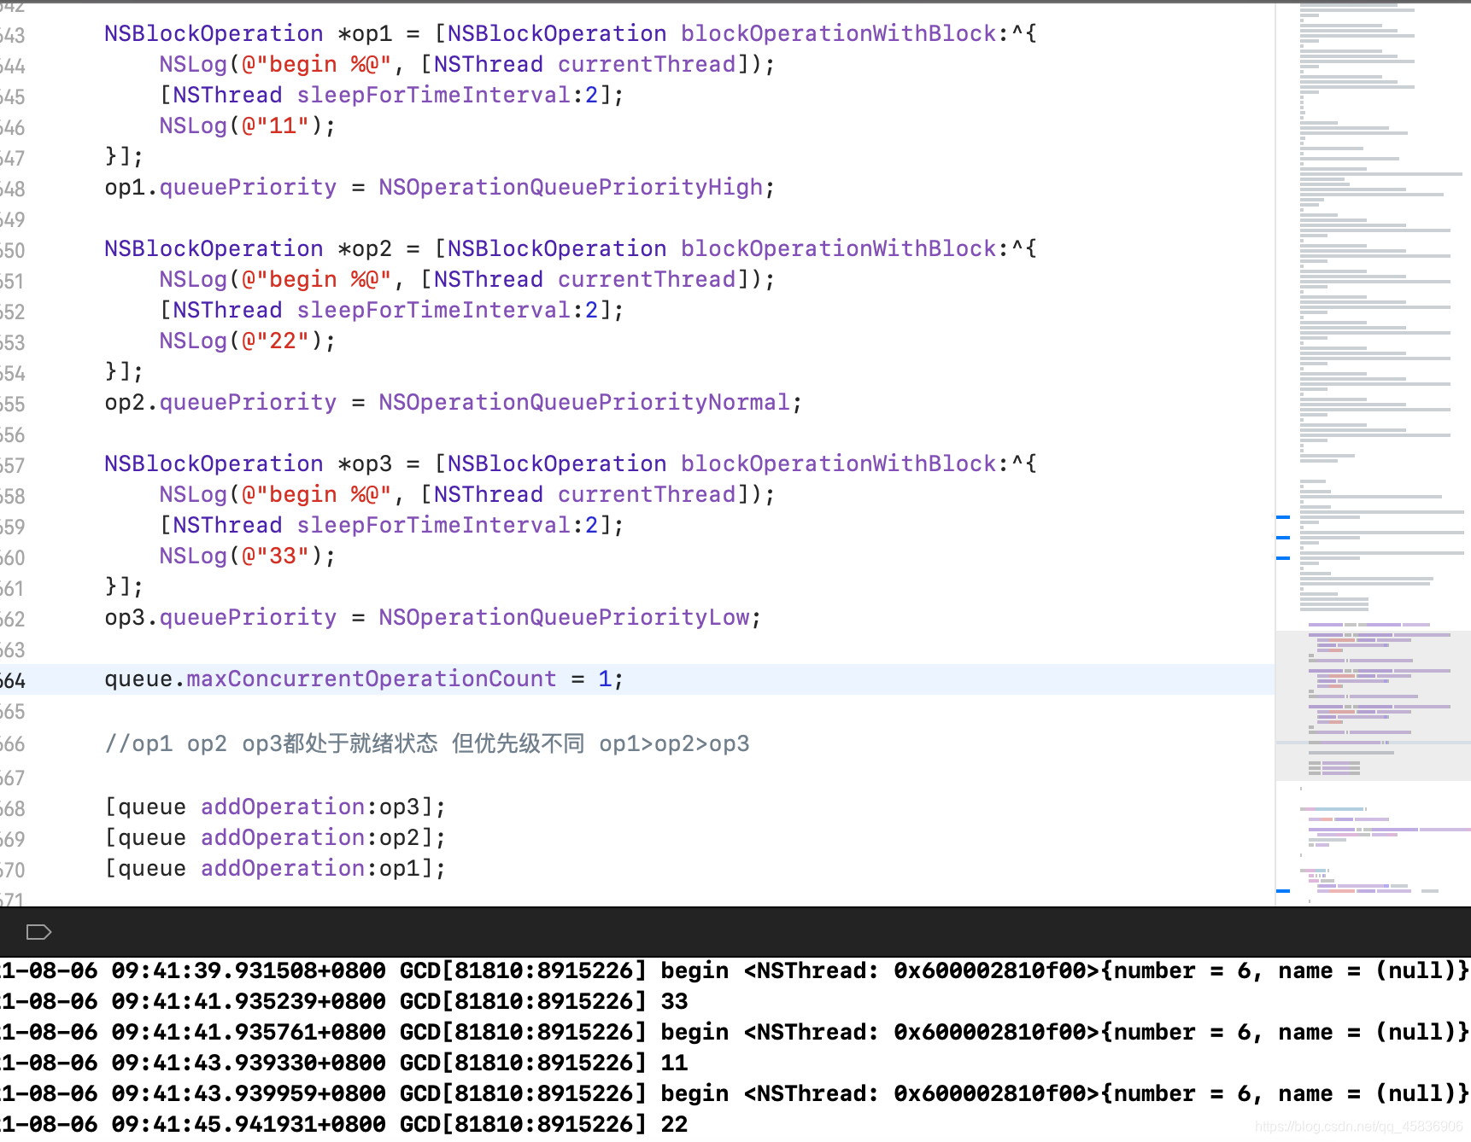The height and width of the screenshot is (1142, 1471).
Task: Click console log line ending in 33
Action: tap(344, 1001)
